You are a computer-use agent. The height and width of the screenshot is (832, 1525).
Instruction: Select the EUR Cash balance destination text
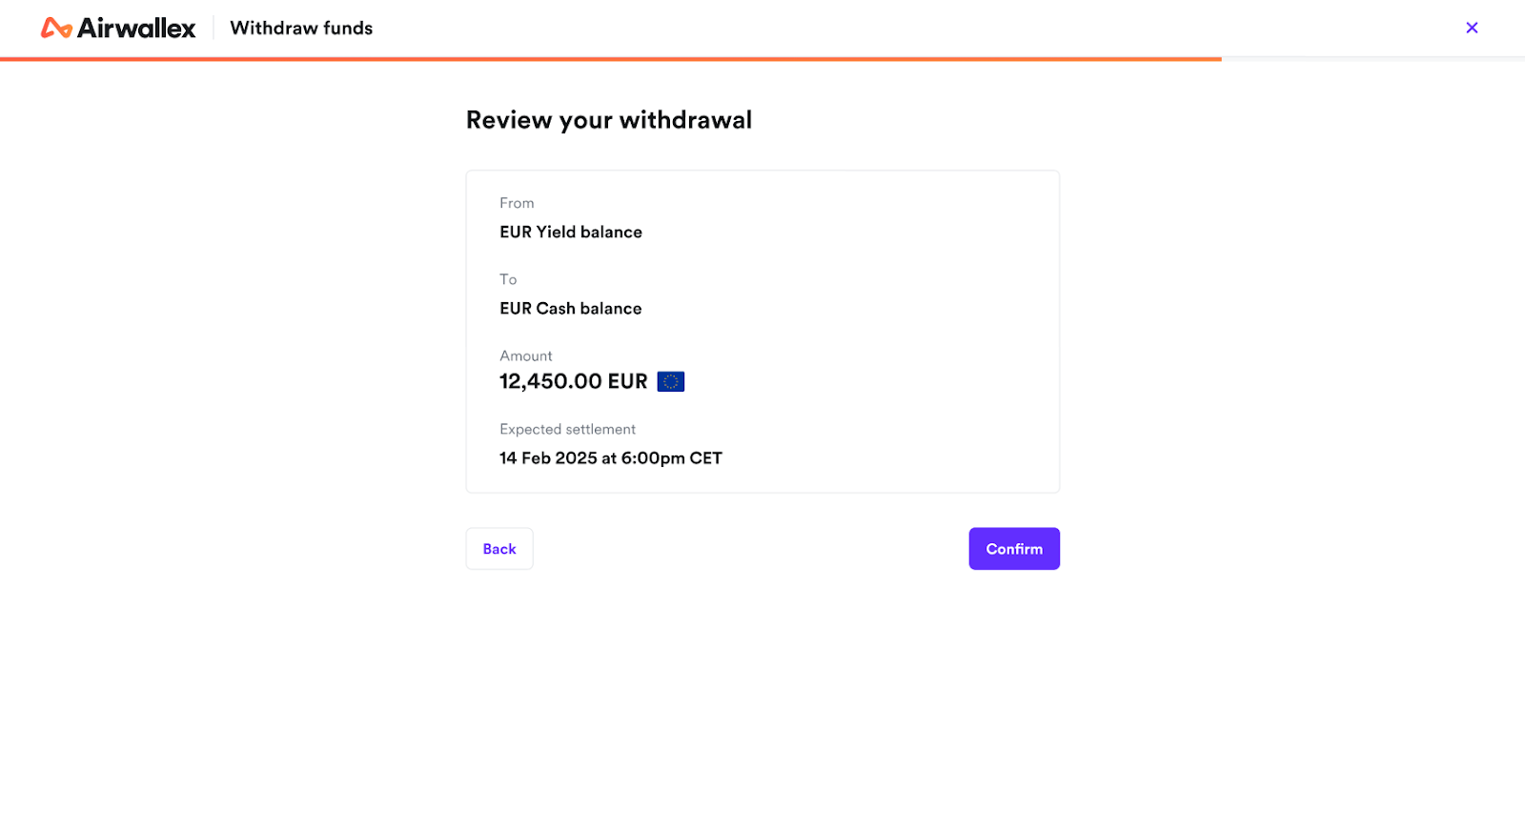[x=570, y=309]
